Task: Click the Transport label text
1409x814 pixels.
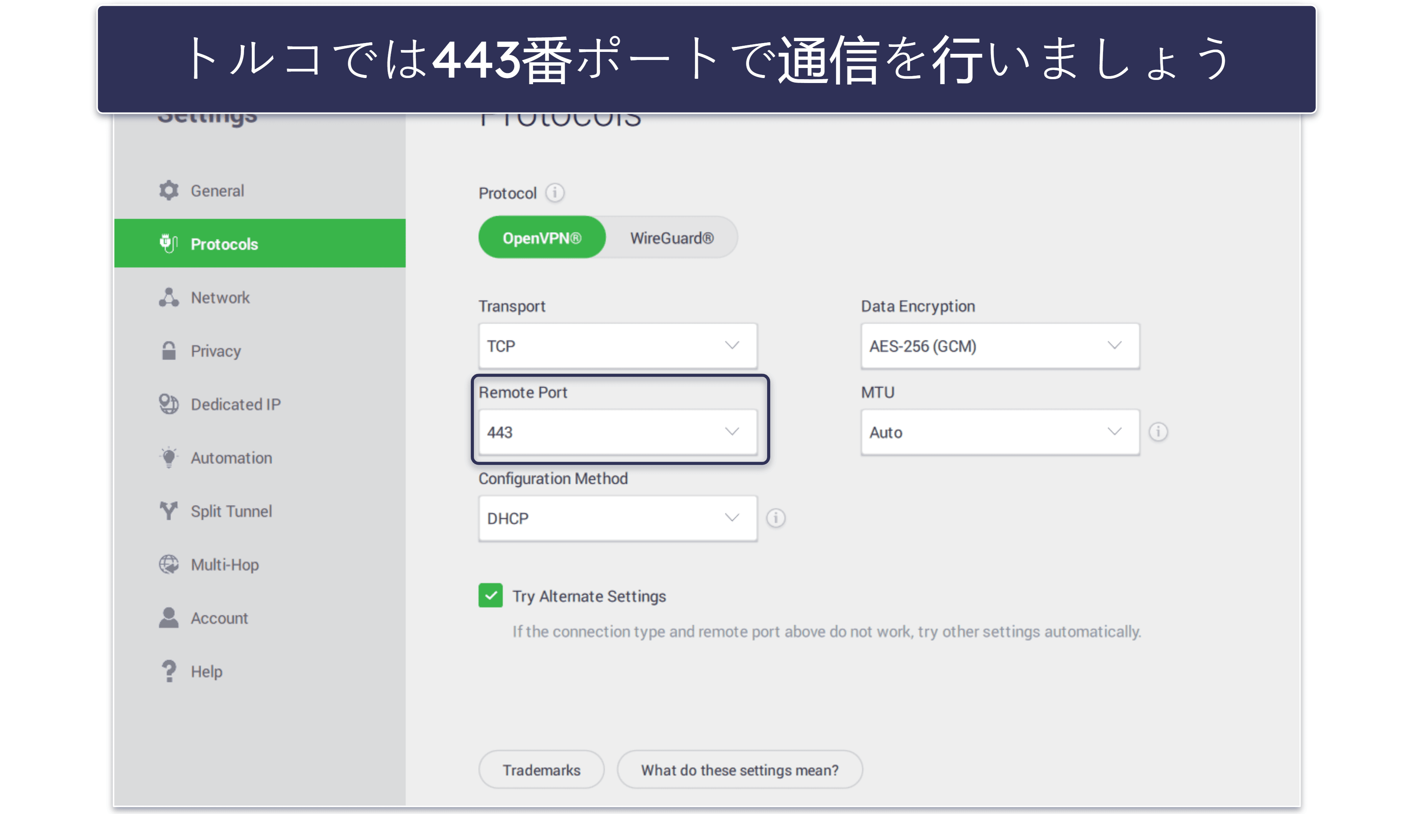Action: click(512, 306)
